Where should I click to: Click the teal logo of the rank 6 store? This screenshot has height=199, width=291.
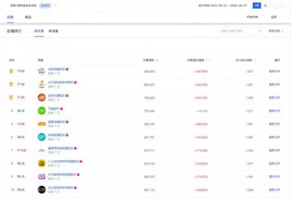42,137
